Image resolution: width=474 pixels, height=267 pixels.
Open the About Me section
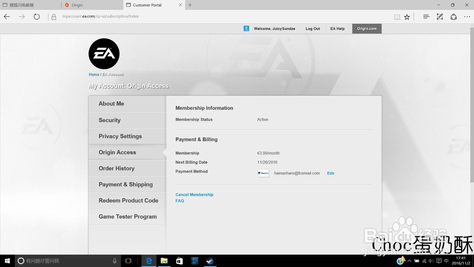tap(127, 104)
